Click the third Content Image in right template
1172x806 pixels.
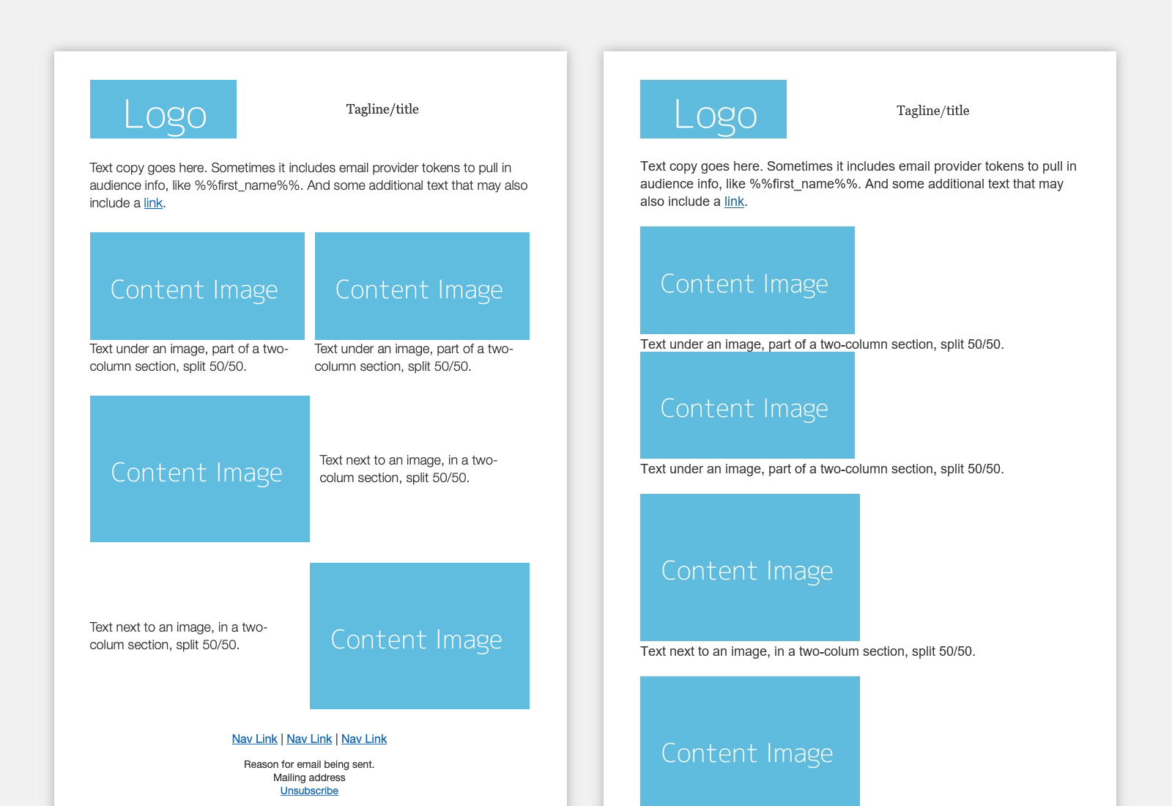[x=749, y=569]
